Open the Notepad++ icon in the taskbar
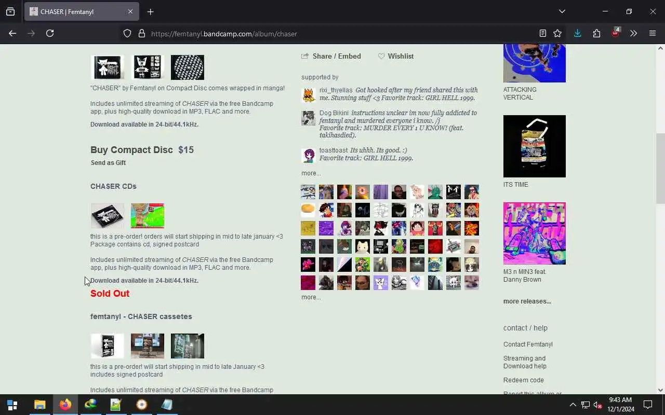 click(x=116, y=405)
